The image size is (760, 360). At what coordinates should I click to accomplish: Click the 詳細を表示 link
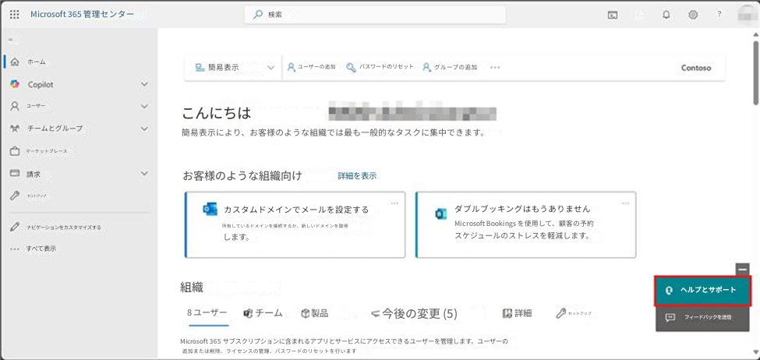pyautogui.click(x=357, y=176)
